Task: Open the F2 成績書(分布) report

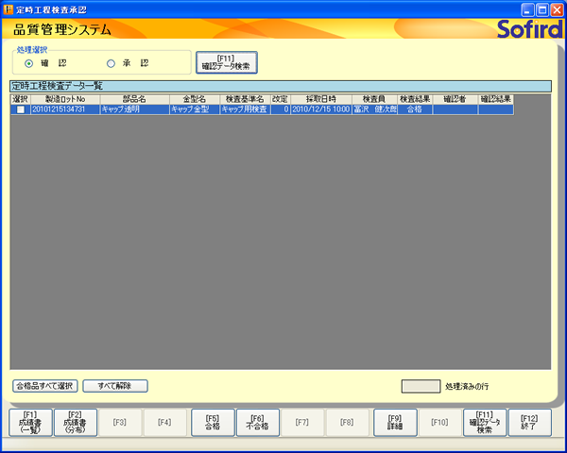Action: coord(76,421)
